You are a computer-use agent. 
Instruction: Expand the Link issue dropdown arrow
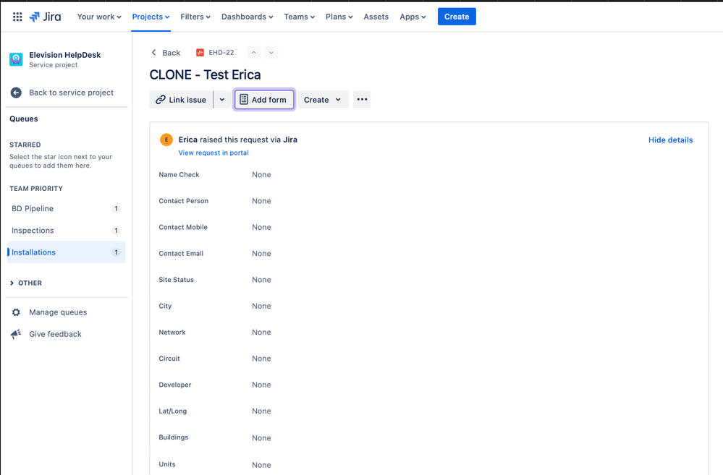click(221, 100)
